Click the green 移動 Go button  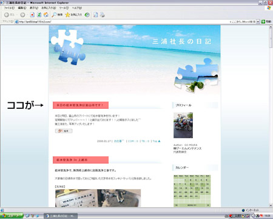[x=266, y=21]
